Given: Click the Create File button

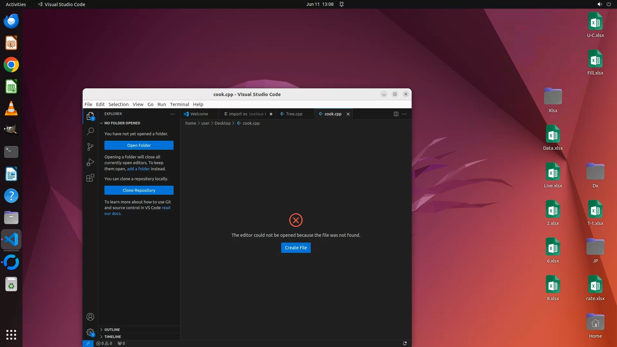Looking at the screenshot, I should (x=296, y=248).
